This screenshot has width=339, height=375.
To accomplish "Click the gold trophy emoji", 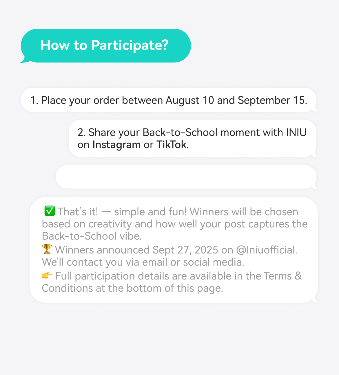I will tap(47, 249).
